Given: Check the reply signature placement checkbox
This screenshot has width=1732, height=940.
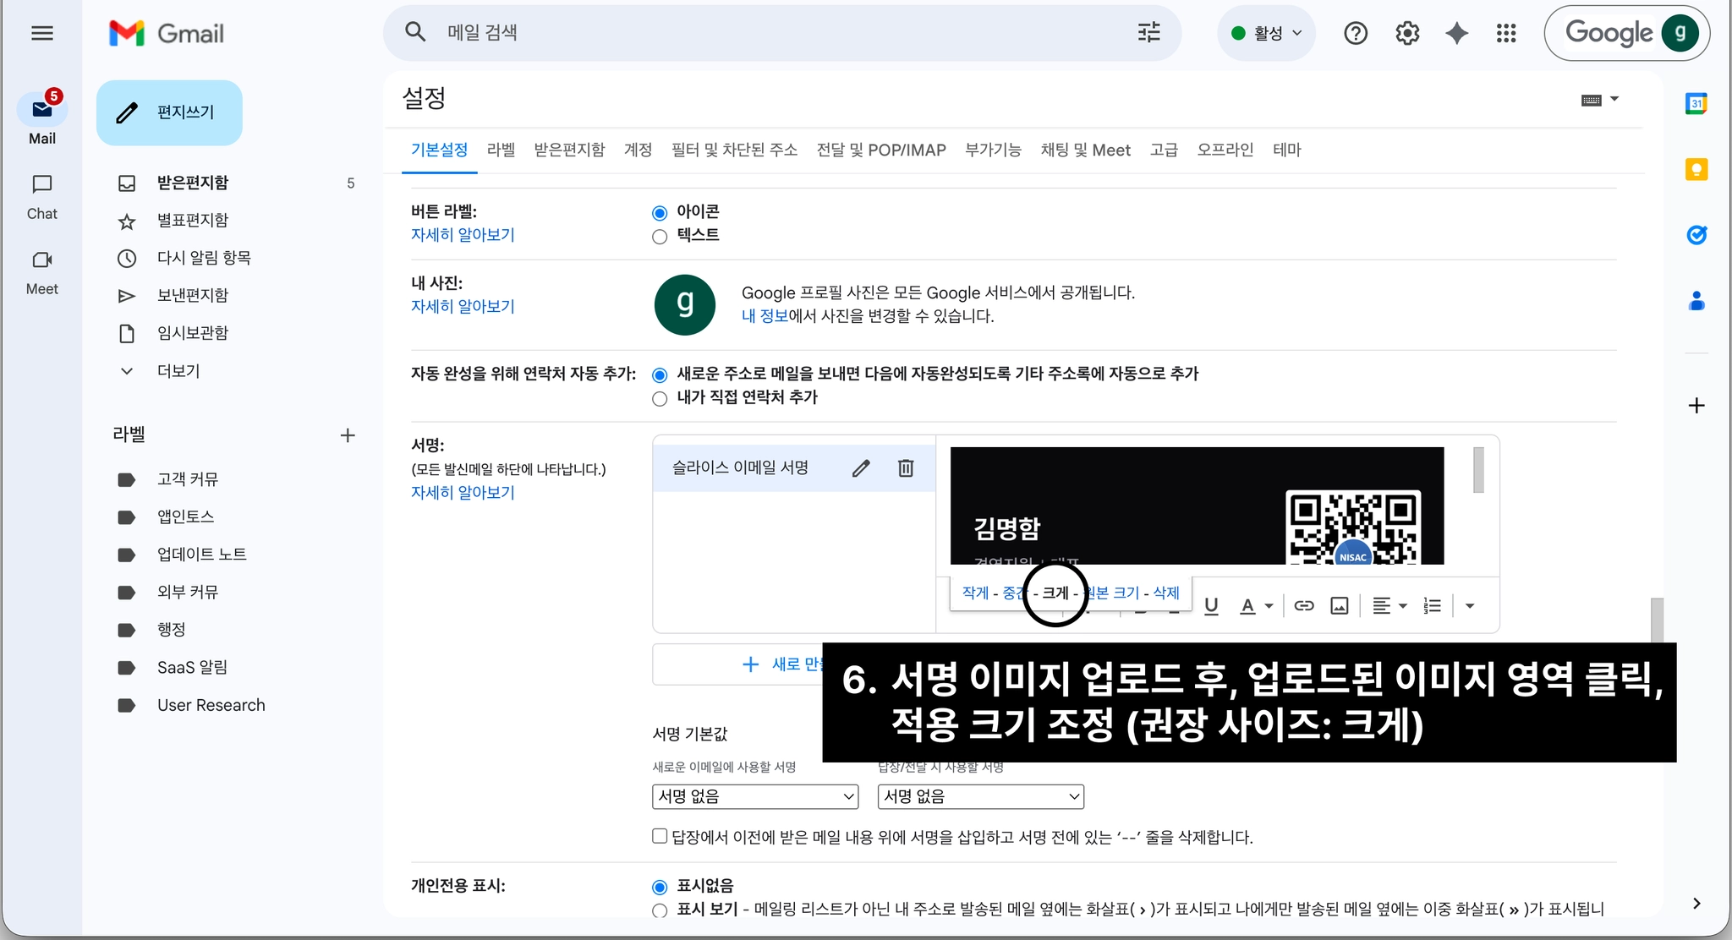Looking at the screenshot, I should pyautogui.click(x=660, y=836).
